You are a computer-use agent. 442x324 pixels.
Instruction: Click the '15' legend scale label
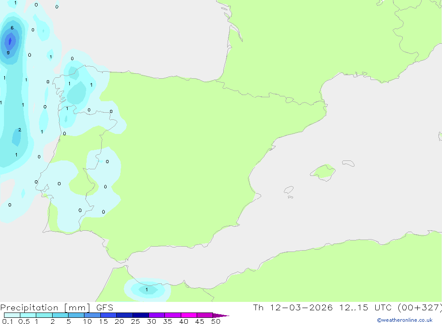coord(103,321)
